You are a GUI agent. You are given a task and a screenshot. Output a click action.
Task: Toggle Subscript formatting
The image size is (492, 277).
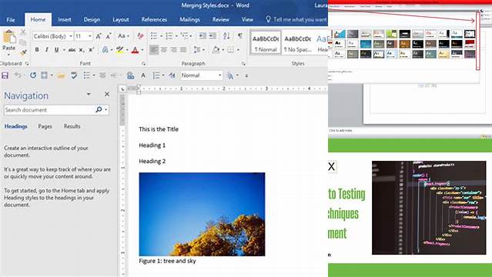pos(82,49)
